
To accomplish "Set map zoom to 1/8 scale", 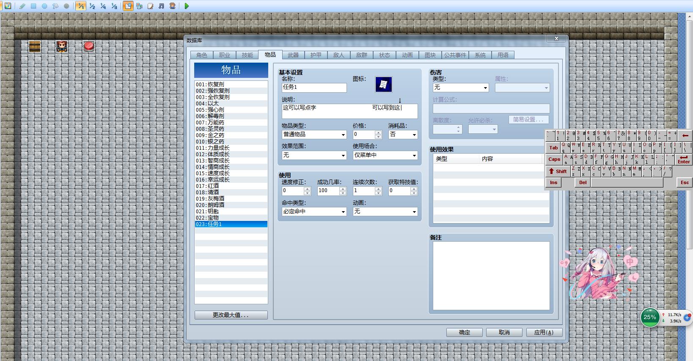I will pos(114,6).
